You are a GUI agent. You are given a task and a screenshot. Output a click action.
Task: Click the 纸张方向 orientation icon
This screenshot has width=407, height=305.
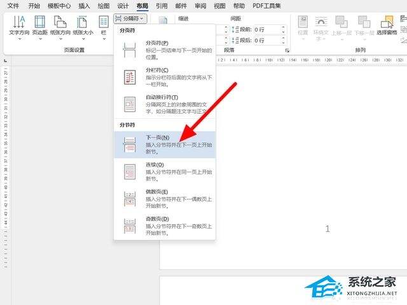click(60, 22)
